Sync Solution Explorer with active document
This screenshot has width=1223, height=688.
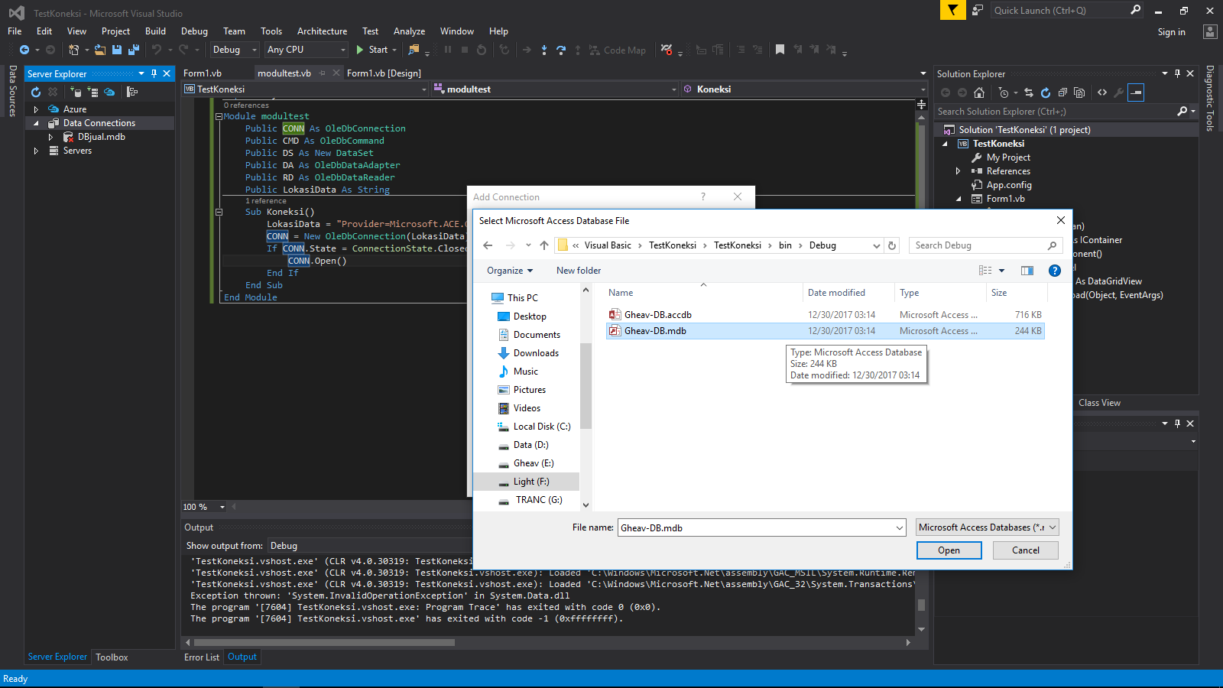pyautogui.click(x=1030, y=92)
